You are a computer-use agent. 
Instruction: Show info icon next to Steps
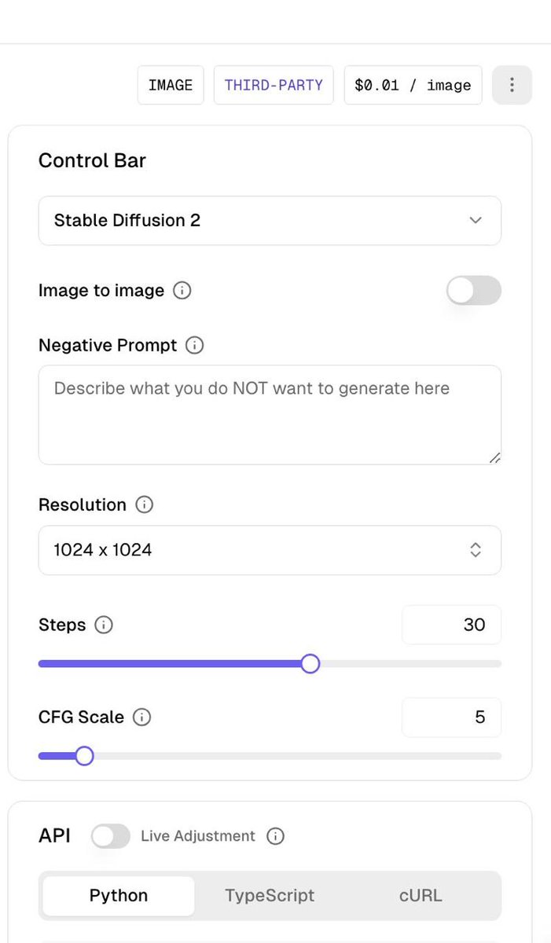[104, 625]
